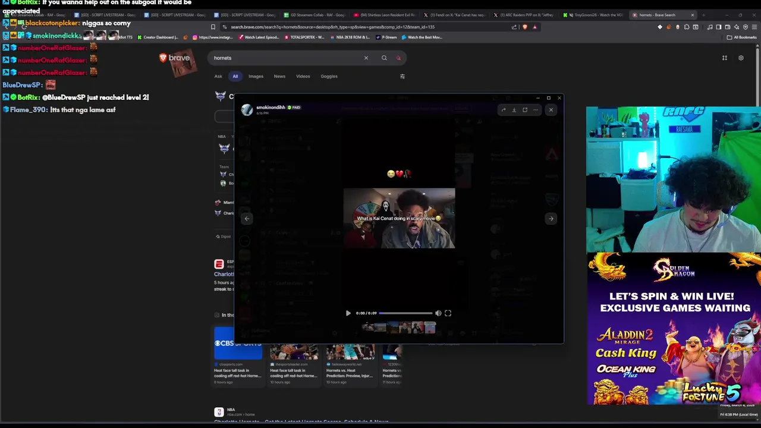The image size is (761, 428).
Task: Open the share icon in the address bar
Action: [x=514, y=27]
